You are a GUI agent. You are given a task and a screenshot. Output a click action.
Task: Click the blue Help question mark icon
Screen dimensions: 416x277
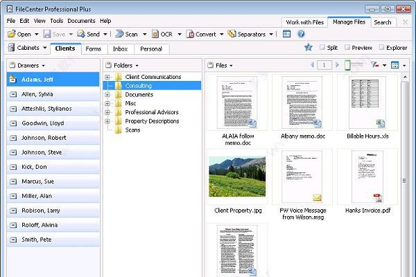coord(301,34)
